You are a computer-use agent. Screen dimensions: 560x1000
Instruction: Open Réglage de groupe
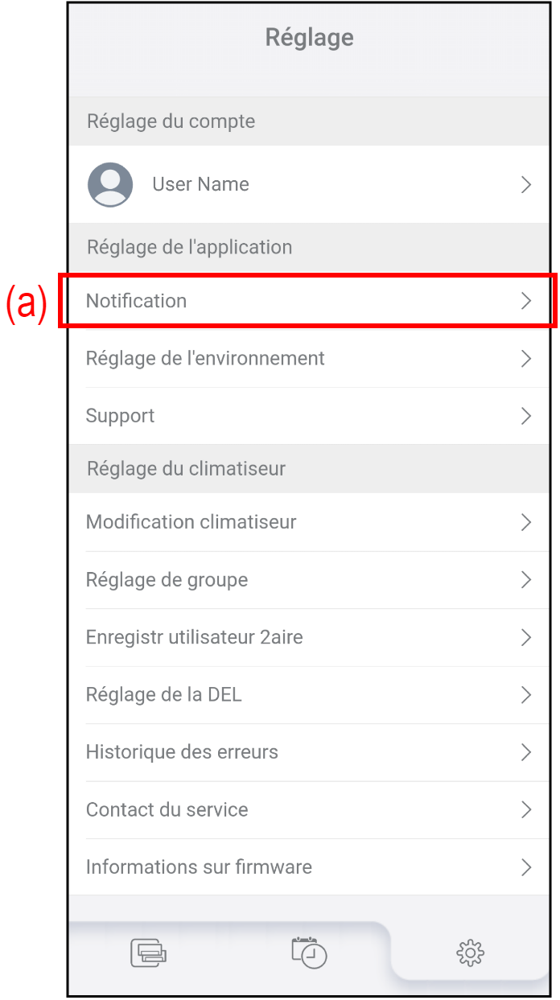[167, 580]
